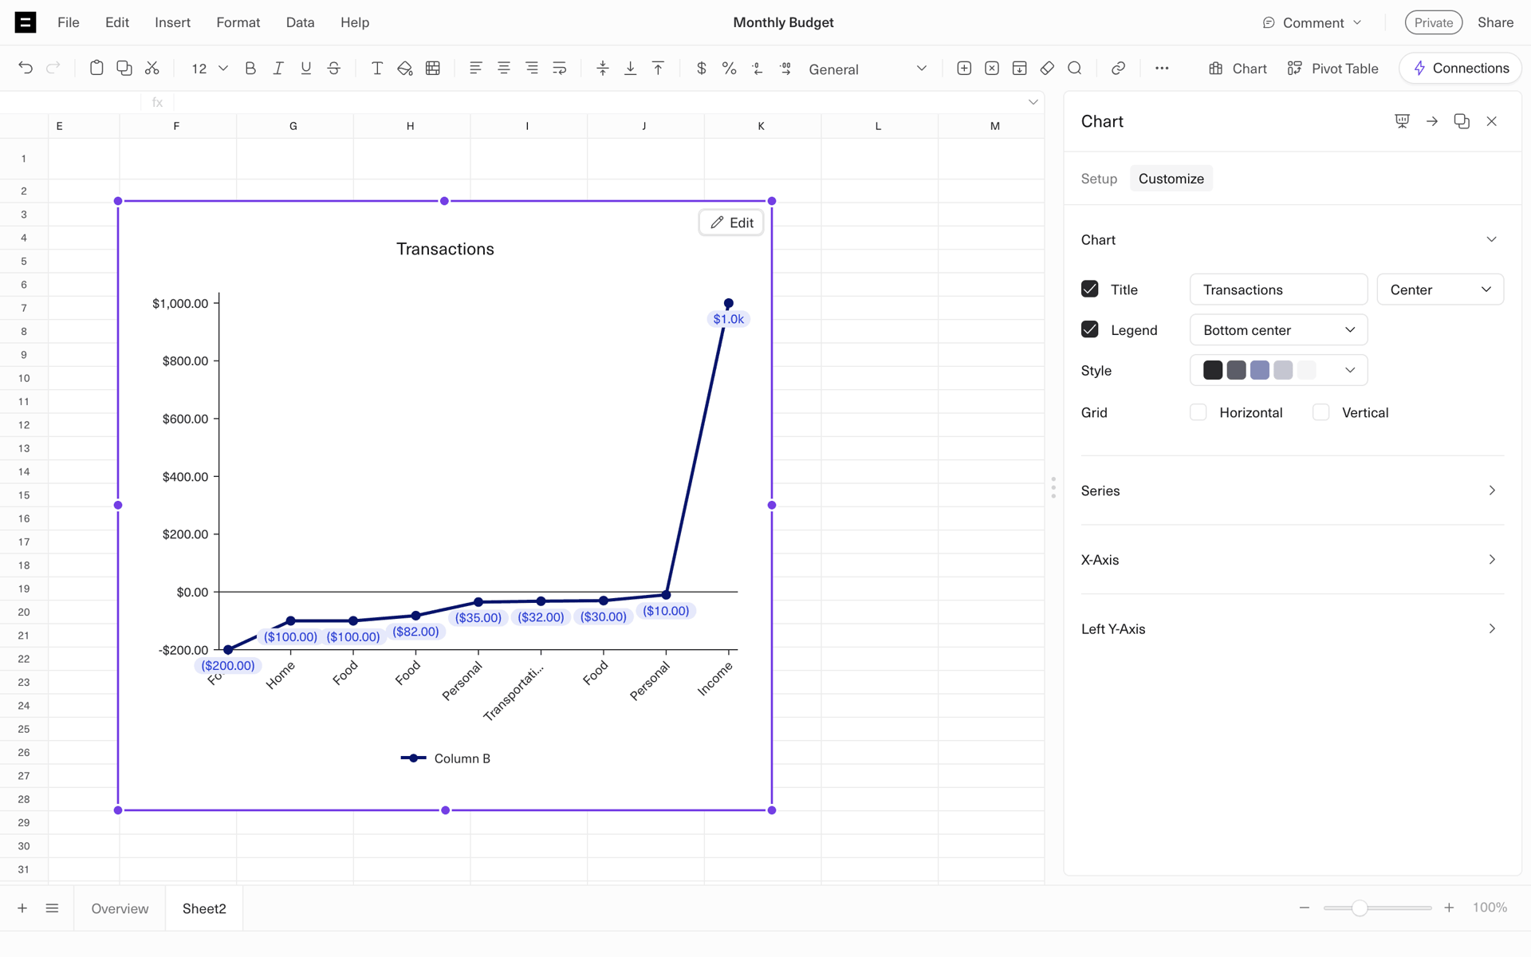Open the Data menu
1531x957 pixels.
(301, 22)
